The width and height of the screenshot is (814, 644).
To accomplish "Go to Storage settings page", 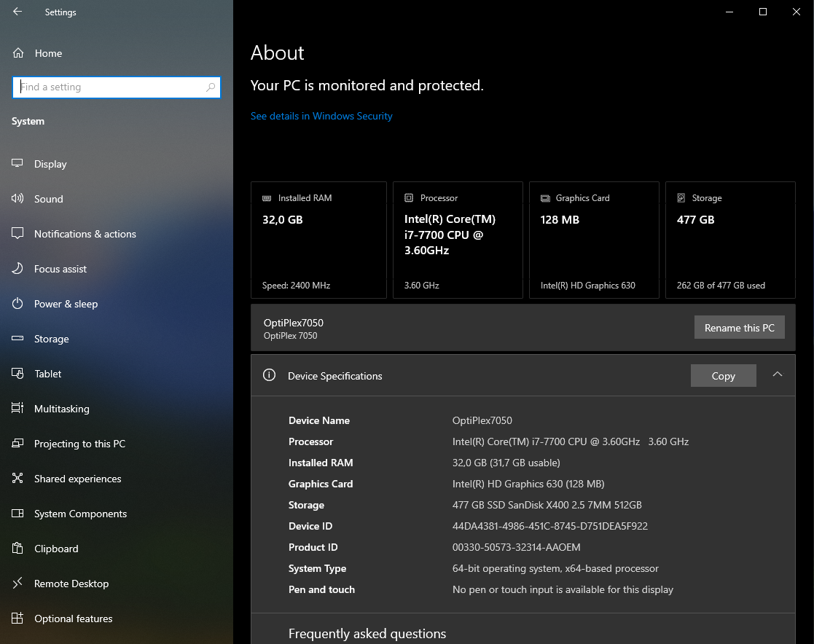I will (x=51, y=339).
